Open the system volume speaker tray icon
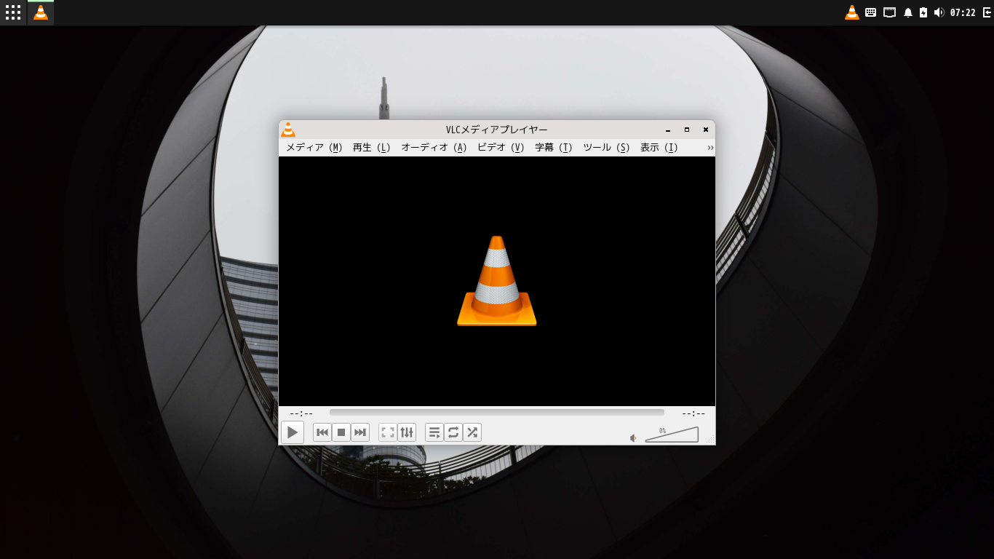This screenshot has height=559, width=994. tap(939, 12)
